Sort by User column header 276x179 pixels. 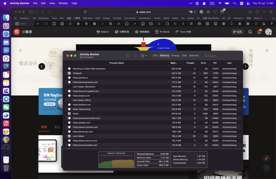click(x=229, y=63)
